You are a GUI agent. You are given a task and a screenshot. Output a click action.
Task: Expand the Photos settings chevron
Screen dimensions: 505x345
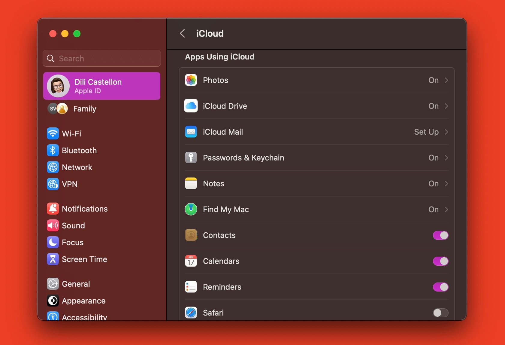[x=447, y=80]
